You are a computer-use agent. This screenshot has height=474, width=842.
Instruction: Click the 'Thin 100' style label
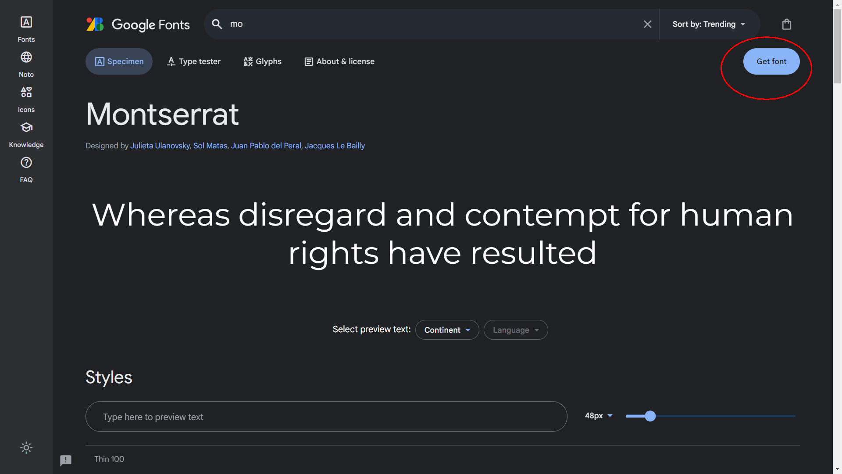tap(109, 459)
